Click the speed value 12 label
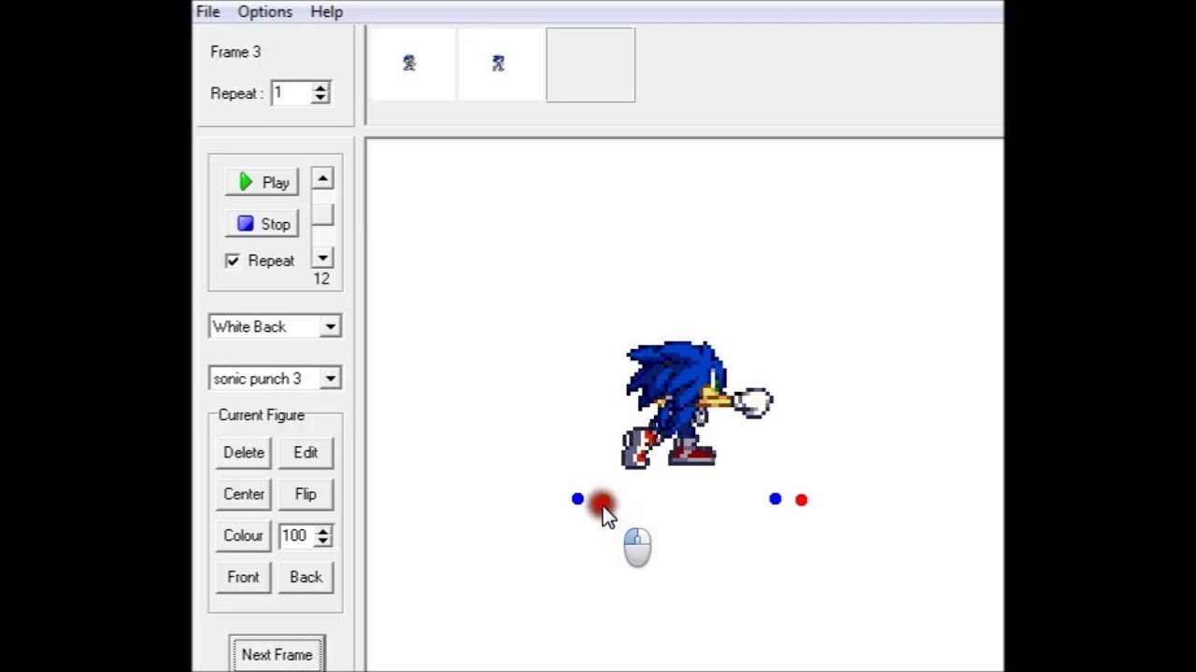This screenshot has width=1196, height=672. (321, 278)
